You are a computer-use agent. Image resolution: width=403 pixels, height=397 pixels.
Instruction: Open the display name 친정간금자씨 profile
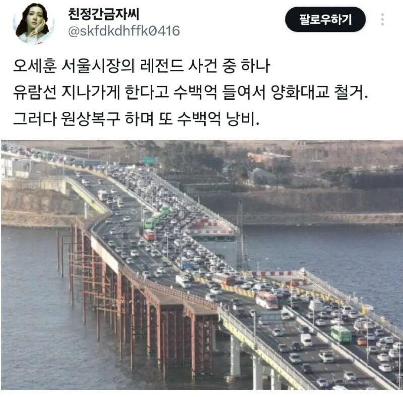point(103,14)
